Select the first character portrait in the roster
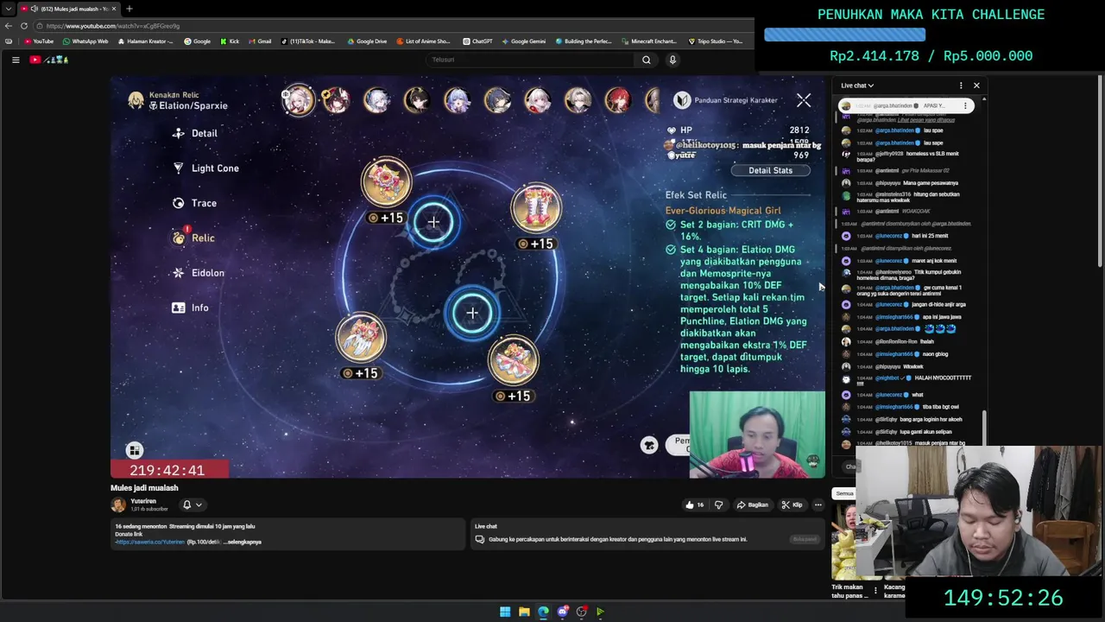Screen dimensions: 1105x622 pyautogui.click(x=298, y=100)
